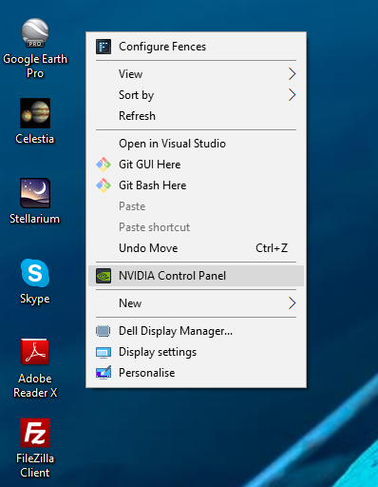Viewport: 378px width, 487px height.
Task: Select the Skype desktop icon
Action: coord(35,273)
